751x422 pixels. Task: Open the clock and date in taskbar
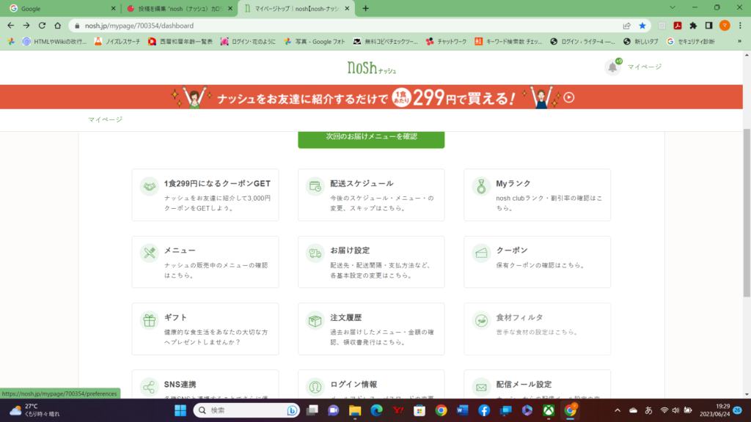(715, 410)
